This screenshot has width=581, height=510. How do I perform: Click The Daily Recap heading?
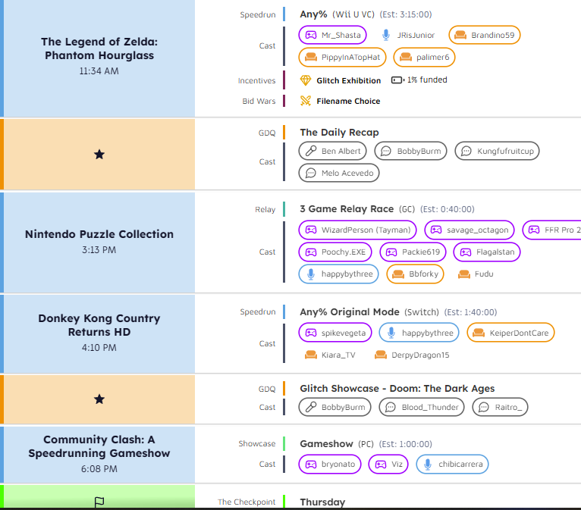tap(339, 133)
